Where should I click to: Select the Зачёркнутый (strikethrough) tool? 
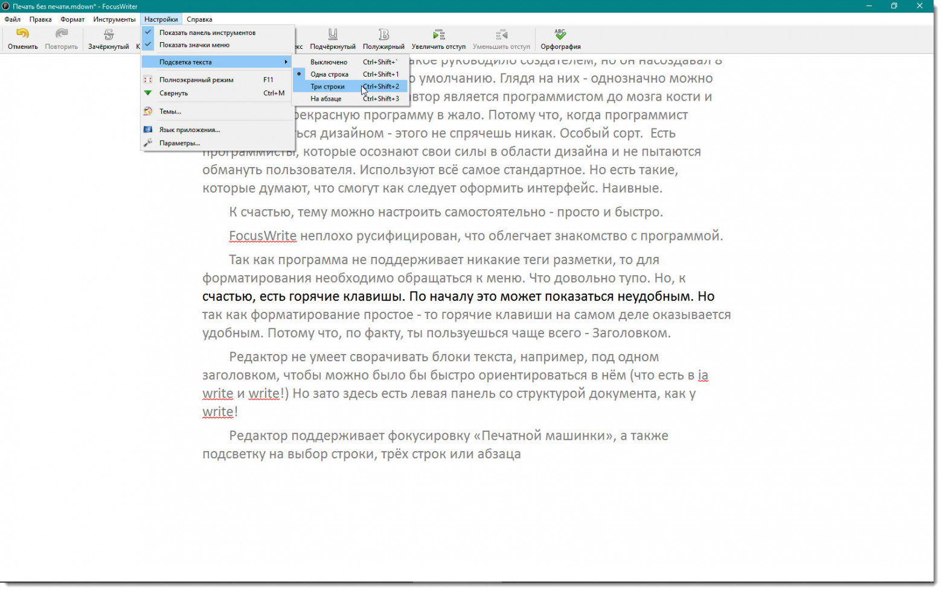109,39
